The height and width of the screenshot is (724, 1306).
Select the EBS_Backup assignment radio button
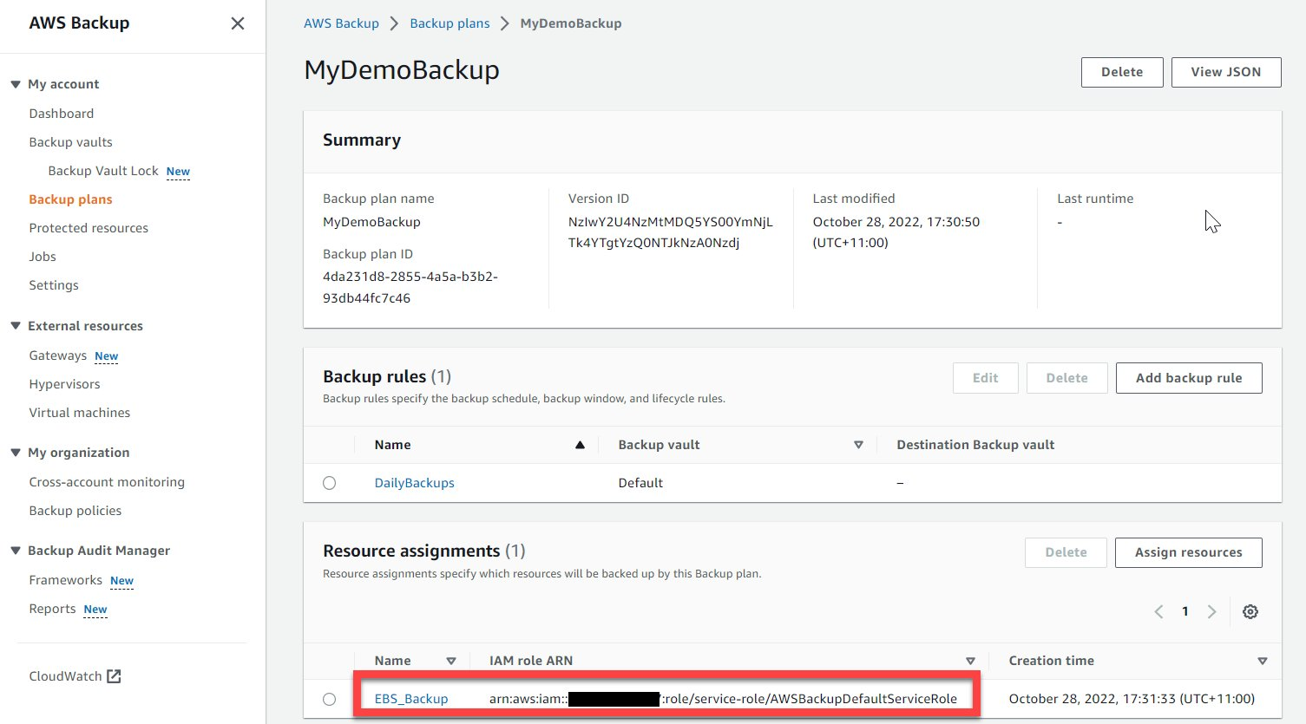pyautogui.click(x=330, y=699)
